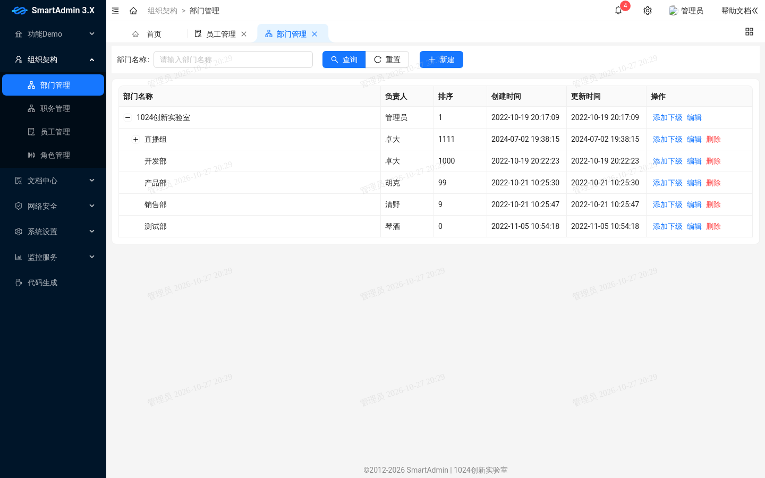
Task: Click the 首页 tab home icon
Action: 135,34
